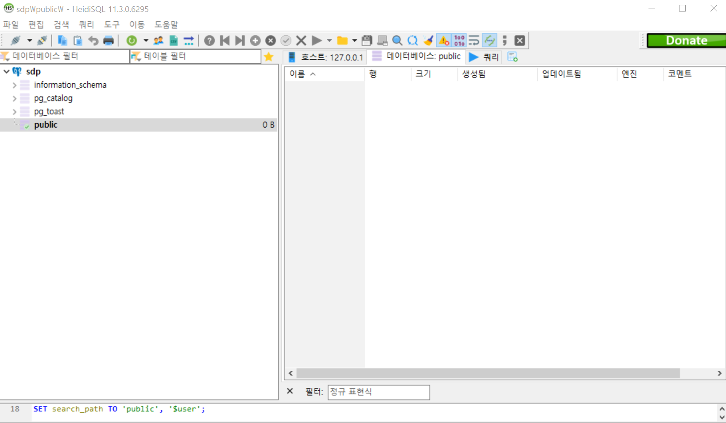Click the broom clear icon
This screenshot has height=423, width=726.
point(428,41)
